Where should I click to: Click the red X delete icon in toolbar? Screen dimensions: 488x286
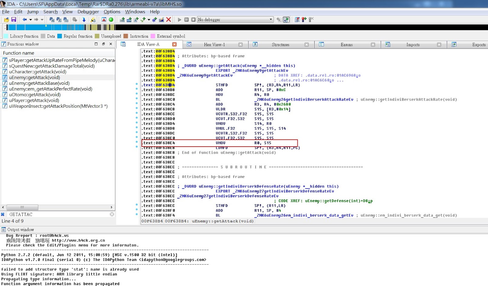click(x=168, y=20)
